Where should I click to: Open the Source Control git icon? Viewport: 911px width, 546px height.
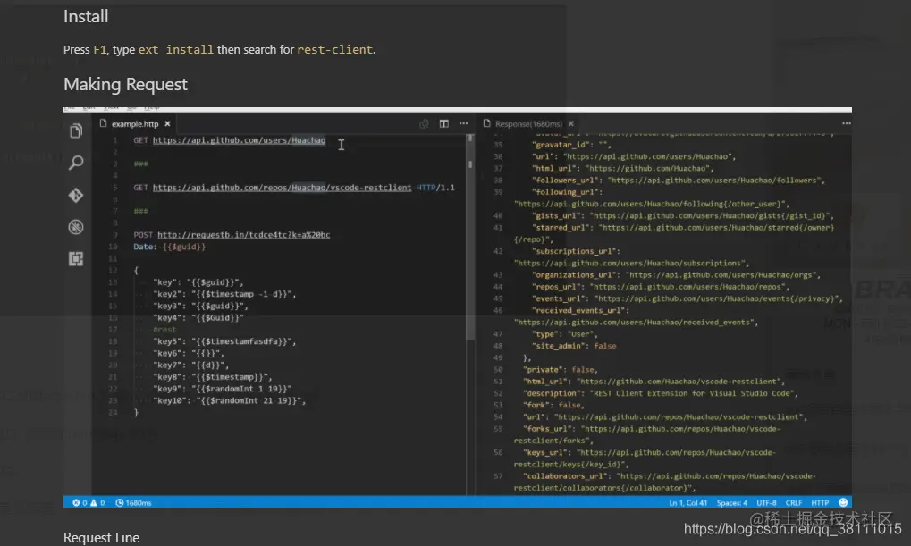75,195
